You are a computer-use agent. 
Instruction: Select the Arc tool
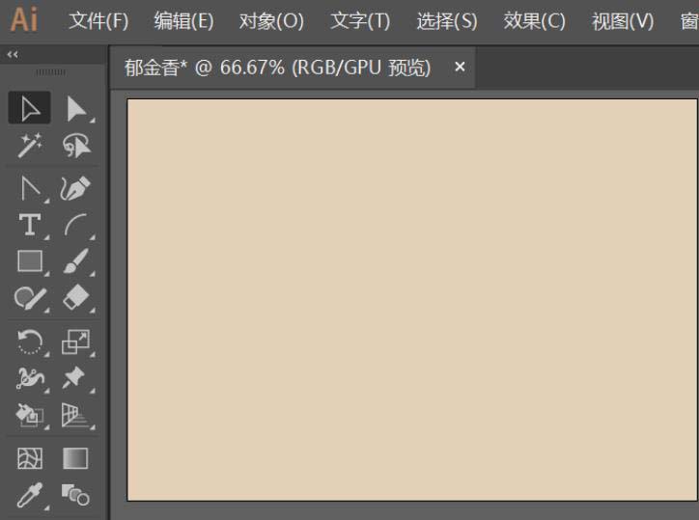click(x=76, y=225)
